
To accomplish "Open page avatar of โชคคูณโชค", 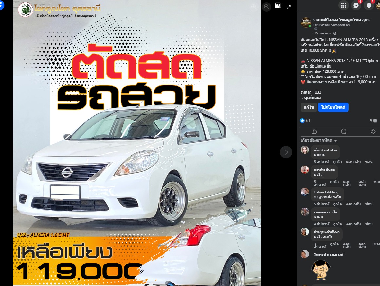I will (x=306, y=23).
